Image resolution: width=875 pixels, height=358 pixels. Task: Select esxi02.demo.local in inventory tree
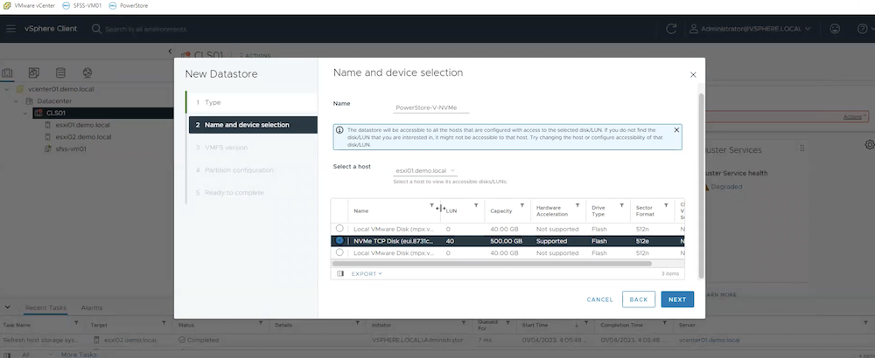pyautogui.click(x=82, y=137)
